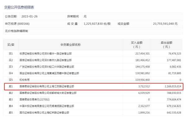This screenshot has height=121, width=186.
Task: Select 广发证券 深圳蛇口兴华路 branch name
Action: pos(47,67)
